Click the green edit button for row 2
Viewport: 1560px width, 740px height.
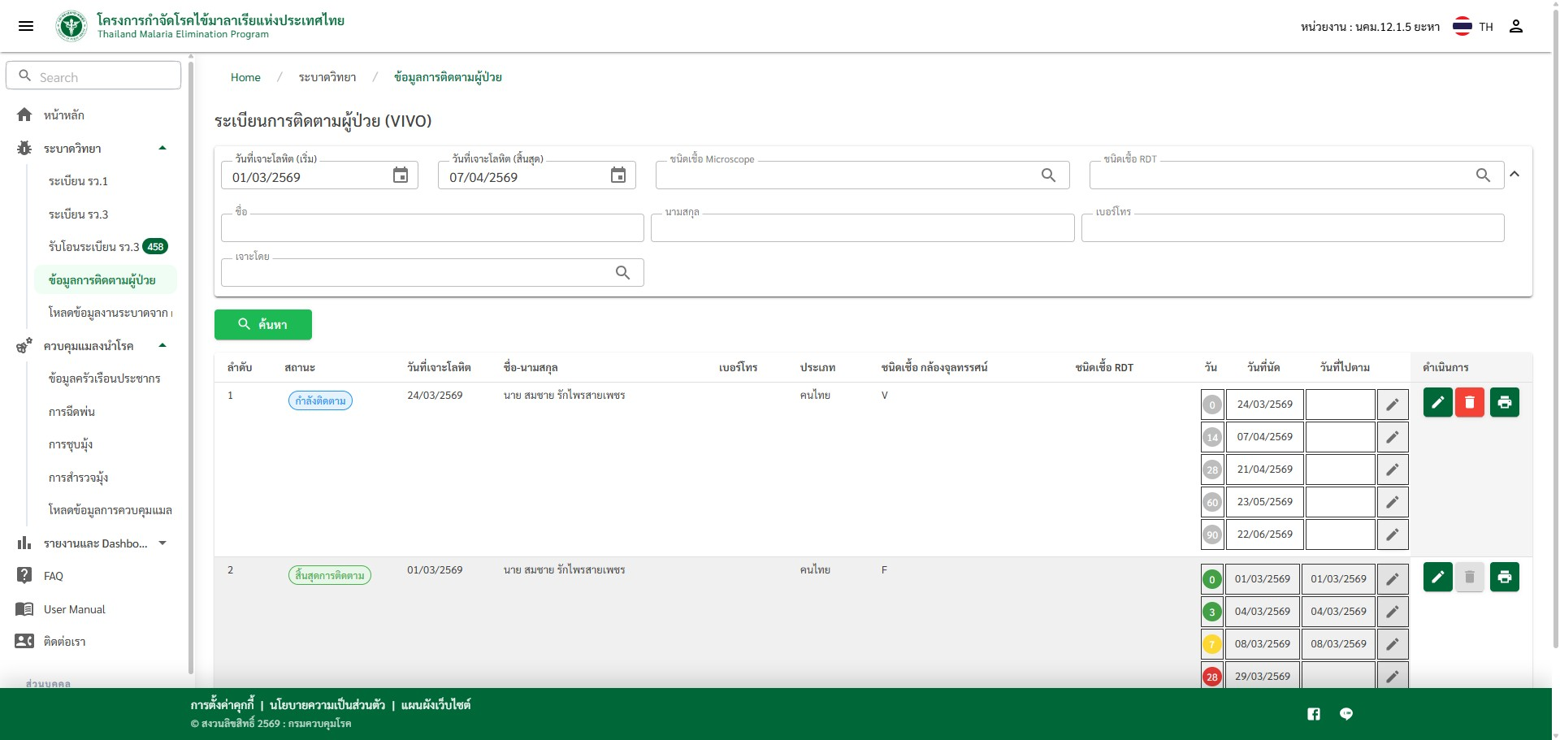click(x=1437, y=577)
